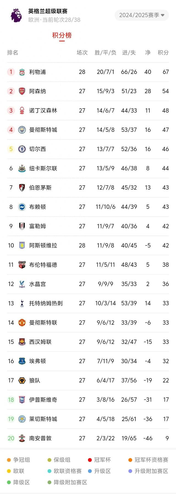This screenshot has width=176, height=494.
Task: Open the 布赖顿 team row
Action: pos(88,207)
